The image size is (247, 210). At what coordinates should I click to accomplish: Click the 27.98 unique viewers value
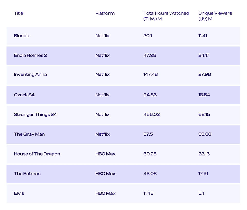point(205,74)
